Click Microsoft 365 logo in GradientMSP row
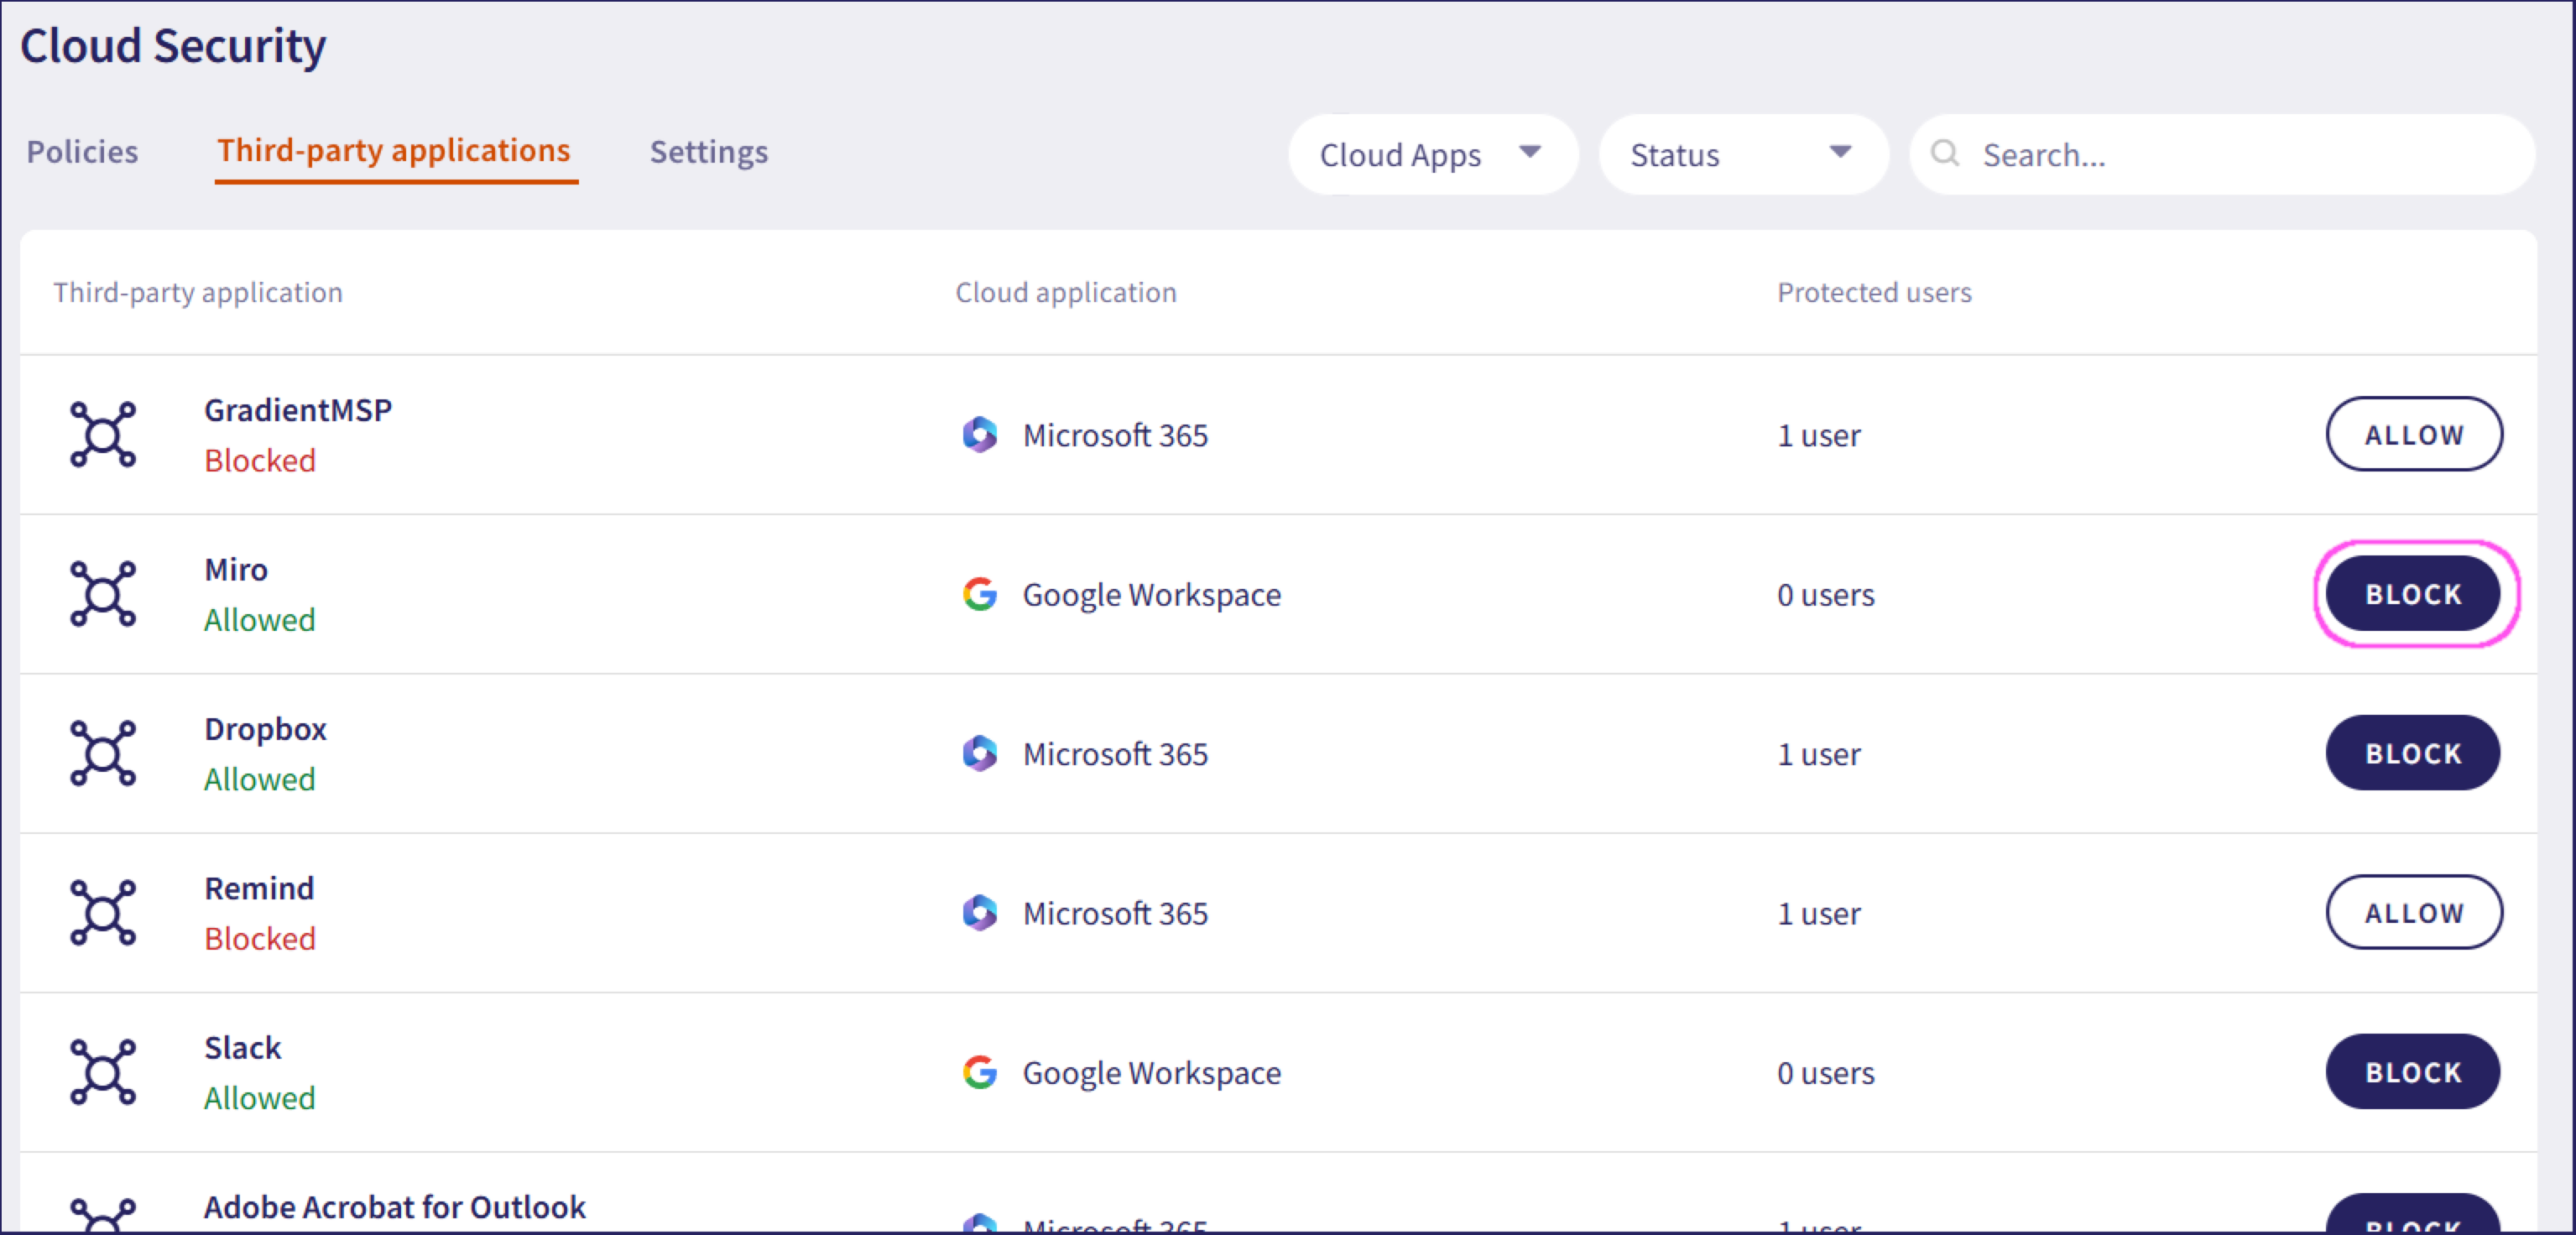The image size is (2576, 1235). coord(979,435)
